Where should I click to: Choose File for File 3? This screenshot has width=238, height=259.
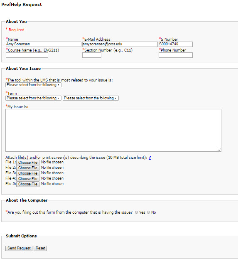28,173
